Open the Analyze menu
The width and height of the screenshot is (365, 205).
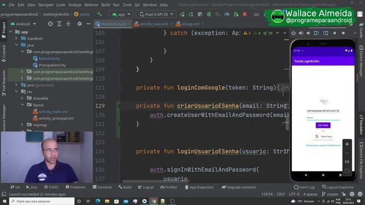coord(75,5)
